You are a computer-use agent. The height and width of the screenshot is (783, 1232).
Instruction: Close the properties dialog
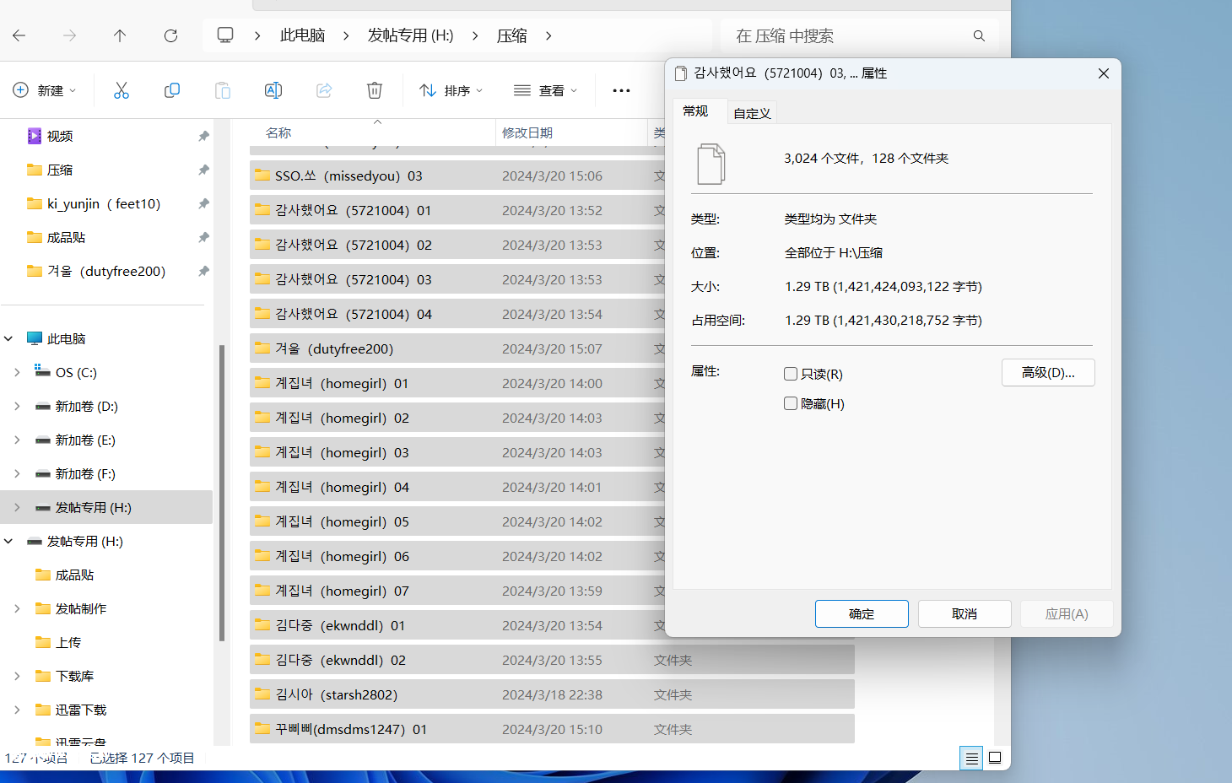(x=1104, y=73)
